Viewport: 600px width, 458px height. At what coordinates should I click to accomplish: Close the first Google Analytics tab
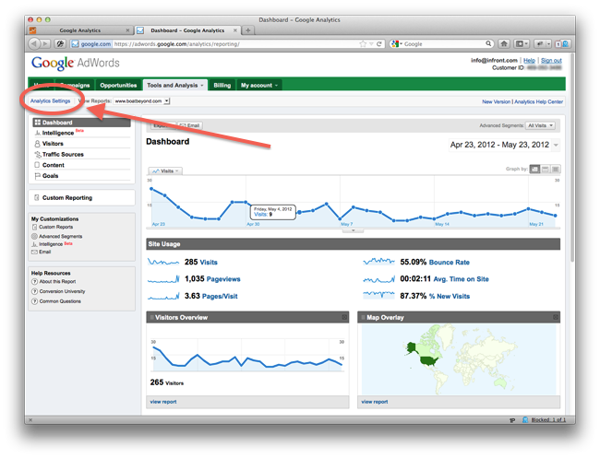(x=127, y=30)
